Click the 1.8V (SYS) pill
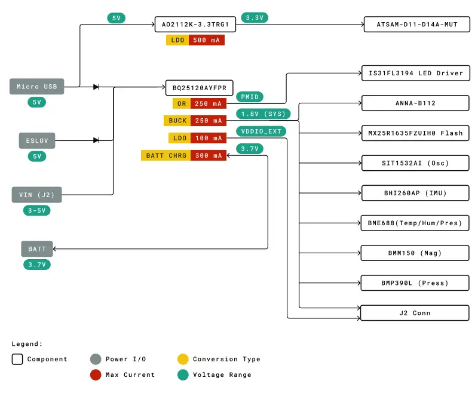Screen dimensions: 475x393 [263, 114]
